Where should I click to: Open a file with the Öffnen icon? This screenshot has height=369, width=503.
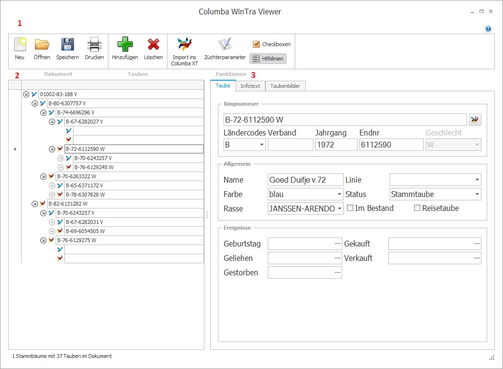pos(42,45)
